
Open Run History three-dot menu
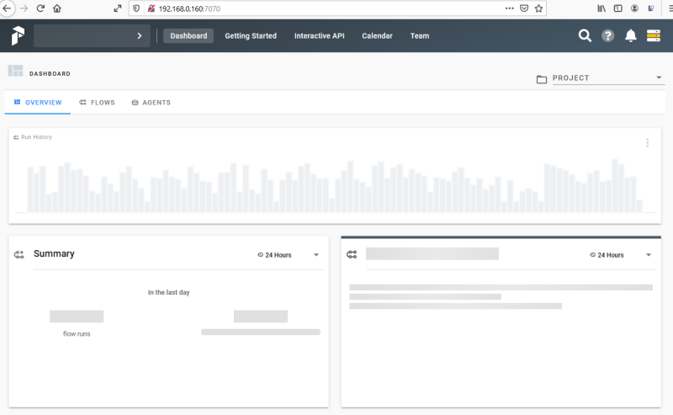[647, 142]
